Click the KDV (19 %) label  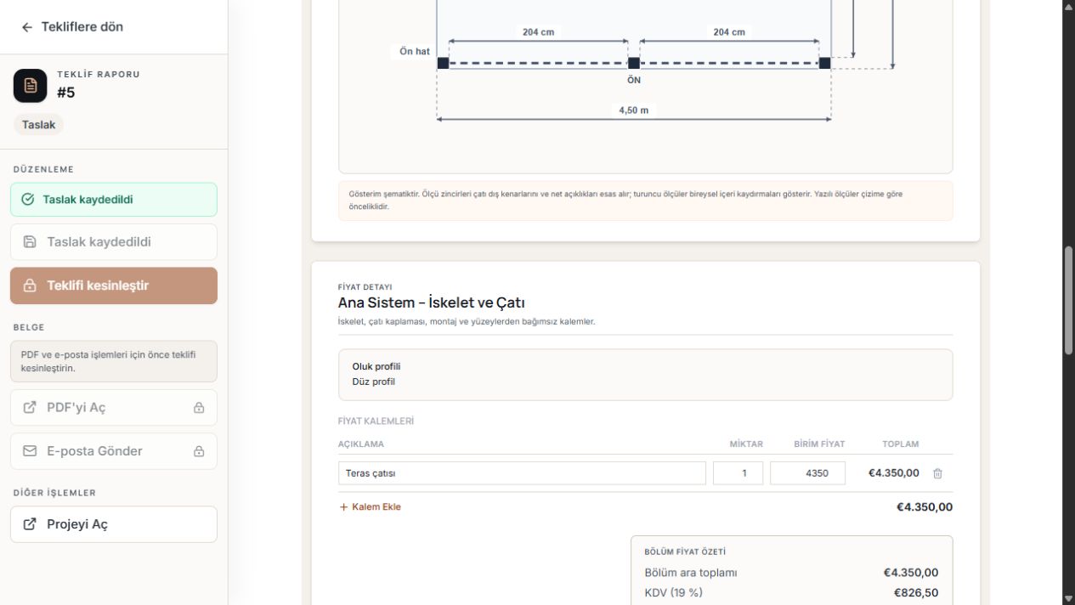(x=674, y=593)
